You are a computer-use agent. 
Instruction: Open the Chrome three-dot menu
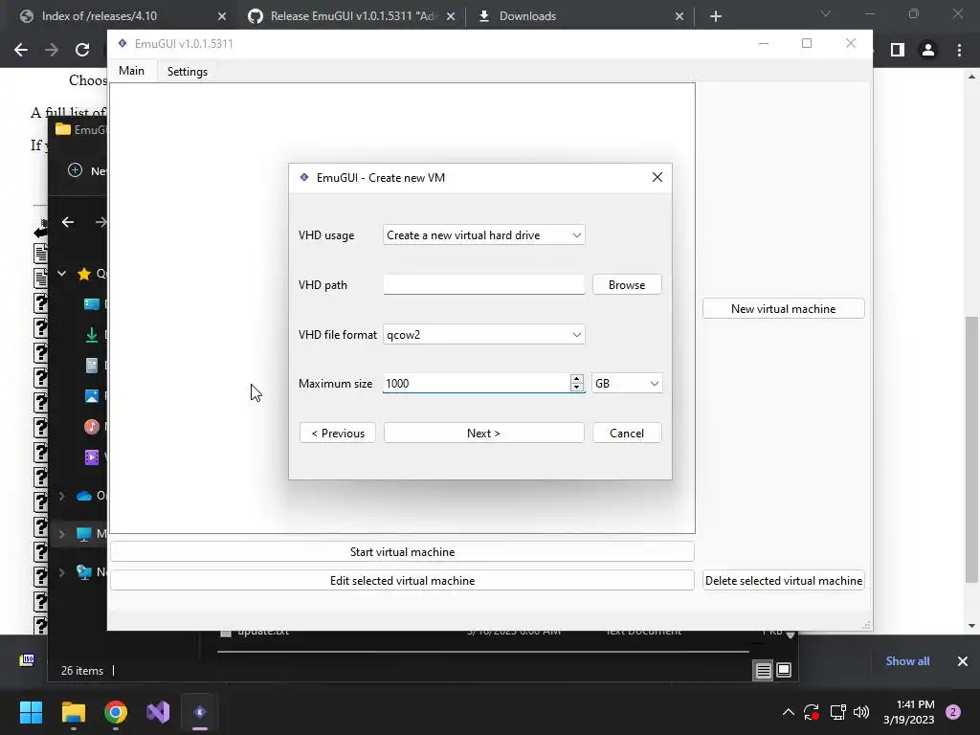point(959,50)
